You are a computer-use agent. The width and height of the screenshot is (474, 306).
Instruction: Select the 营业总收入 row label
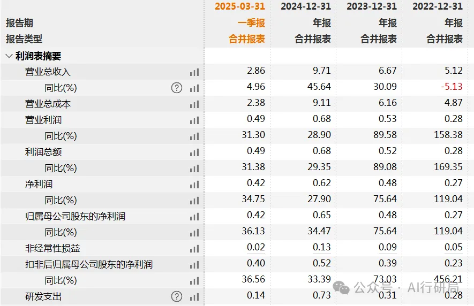(48, 72)
